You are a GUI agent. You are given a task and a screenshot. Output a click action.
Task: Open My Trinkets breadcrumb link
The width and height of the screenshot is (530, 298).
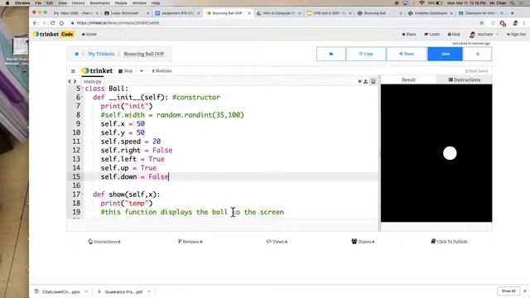point(101,54)
